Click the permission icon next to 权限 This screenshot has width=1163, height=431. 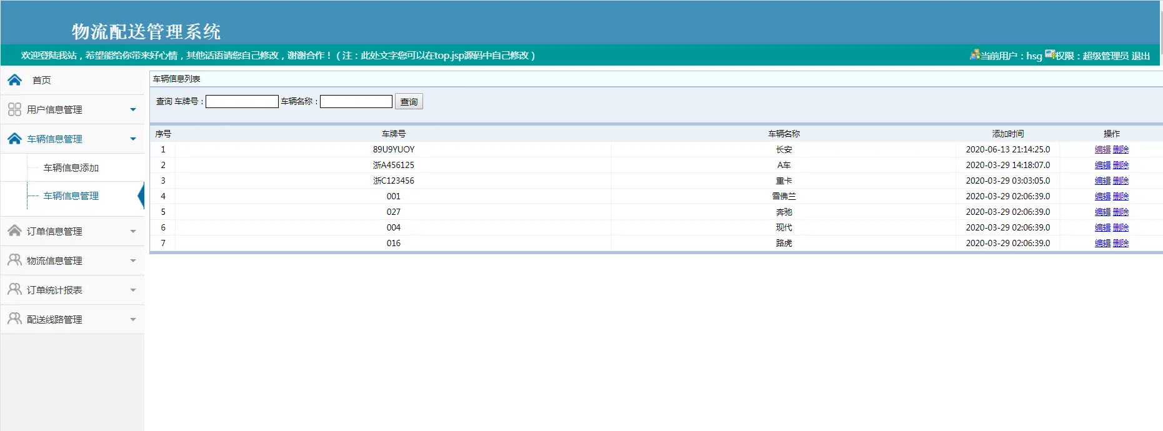click(x=1050, y=55)
